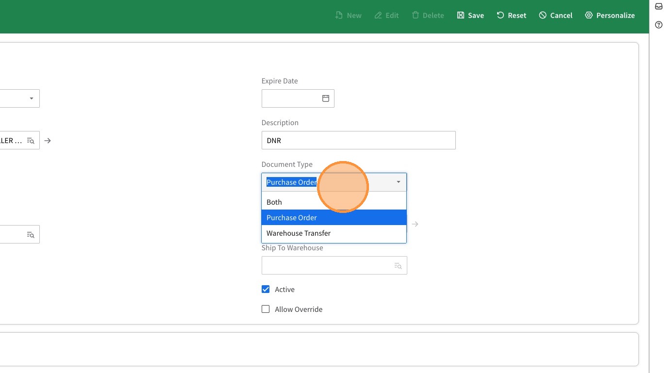Save the record using the Save button

[x=470, y=16]
